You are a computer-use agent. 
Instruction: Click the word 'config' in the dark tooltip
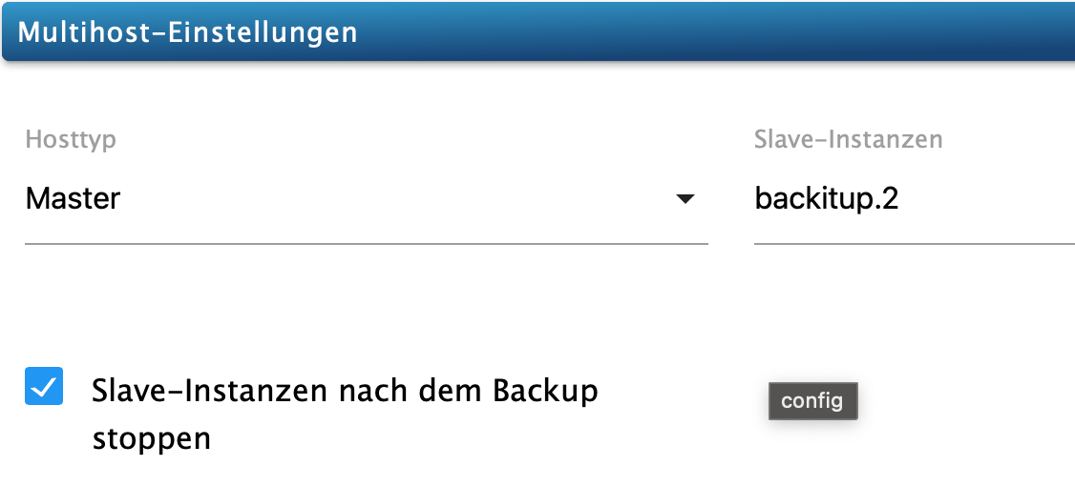[812, 401]
